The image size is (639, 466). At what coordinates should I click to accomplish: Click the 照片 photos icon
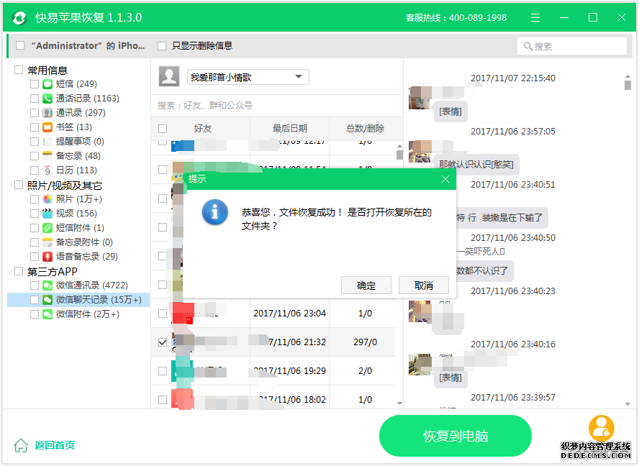pos(47,198)
